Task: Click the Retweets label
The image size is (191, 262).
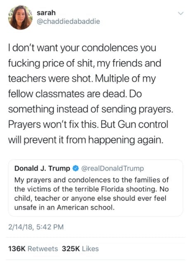Action: [x=42, y=249]
